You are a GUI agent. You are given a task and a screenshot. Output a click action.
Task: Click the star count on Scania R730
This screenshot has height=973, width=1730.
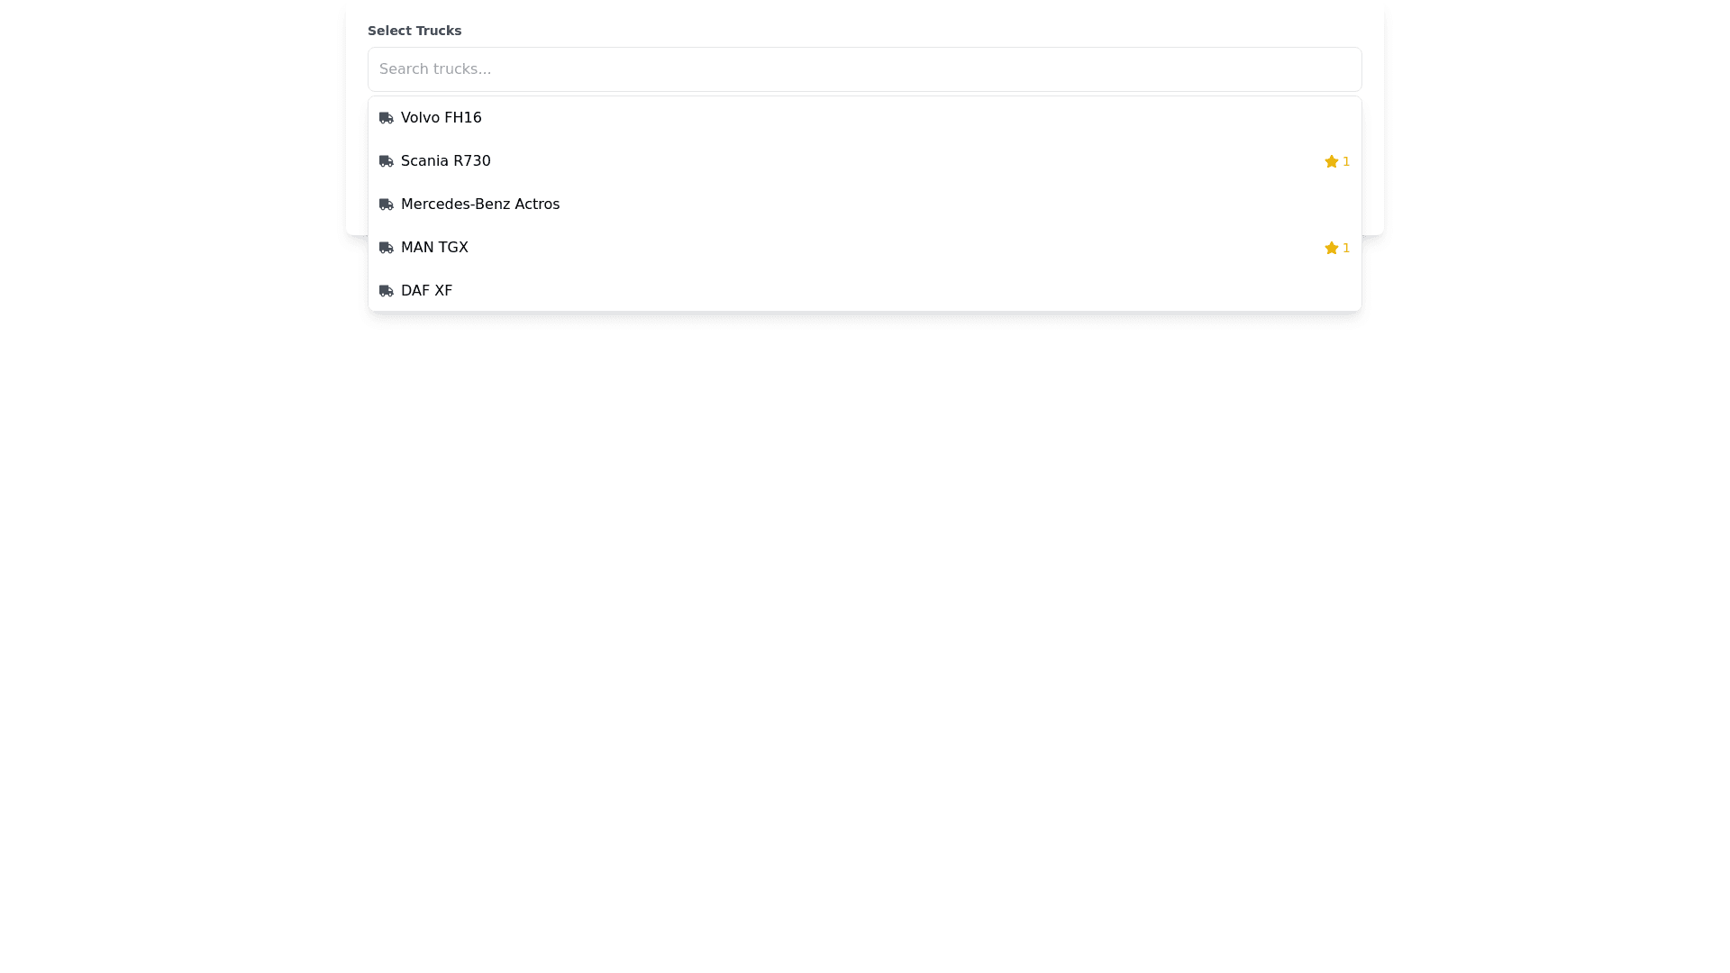click(1346, 161)
